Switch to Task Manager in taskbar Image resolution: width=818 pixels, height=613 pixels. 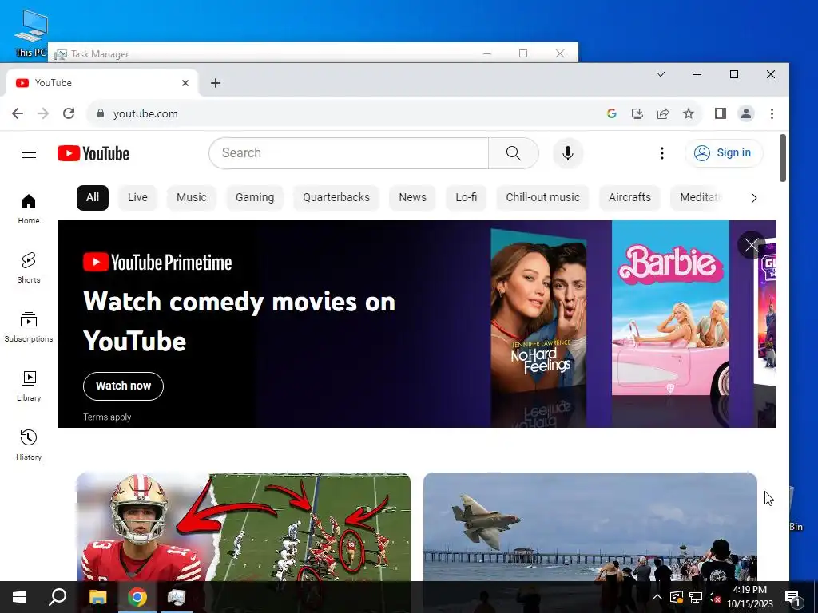[177, 597]
